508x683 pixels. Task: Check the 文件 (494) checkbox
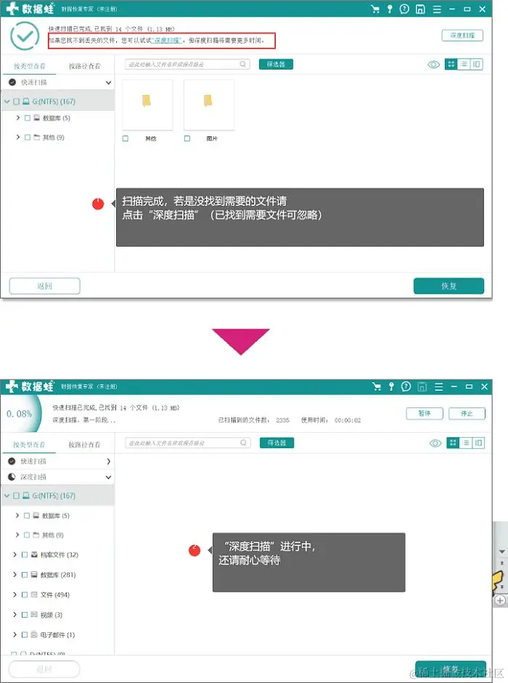pos(25,595)
